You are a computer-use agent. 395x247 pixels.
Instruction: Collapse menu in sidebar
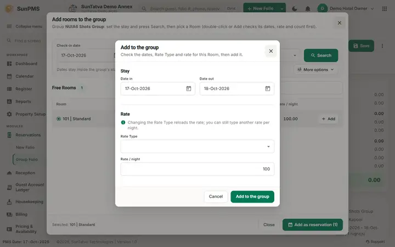tap(25, 26)
